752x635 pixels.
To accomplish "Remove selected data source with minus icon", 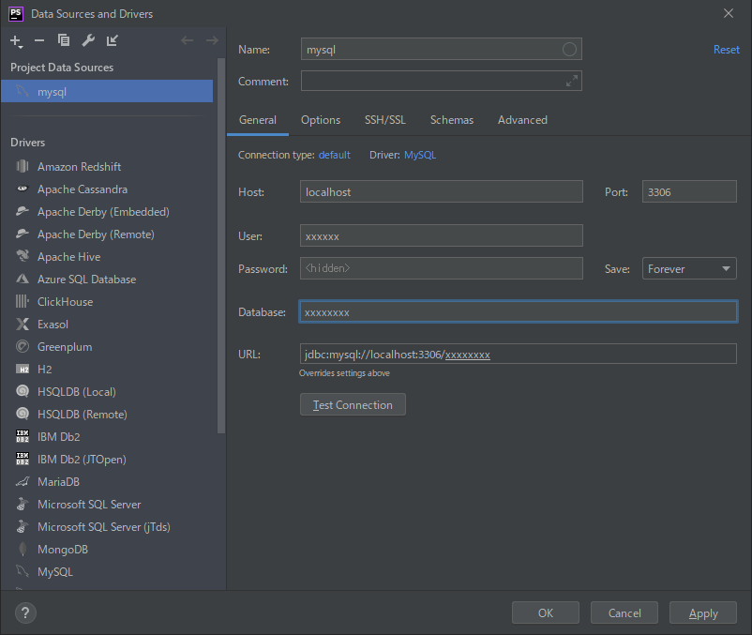I will [39, 40].
